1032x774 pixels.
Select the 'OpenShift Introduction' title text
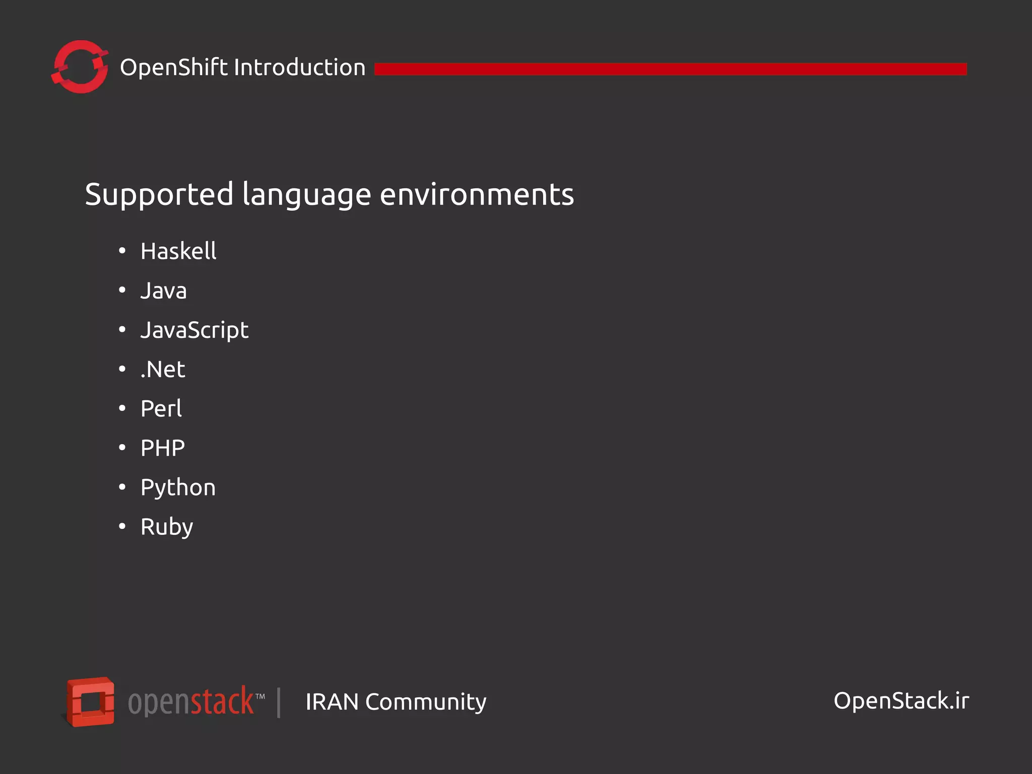pos(242,67)
